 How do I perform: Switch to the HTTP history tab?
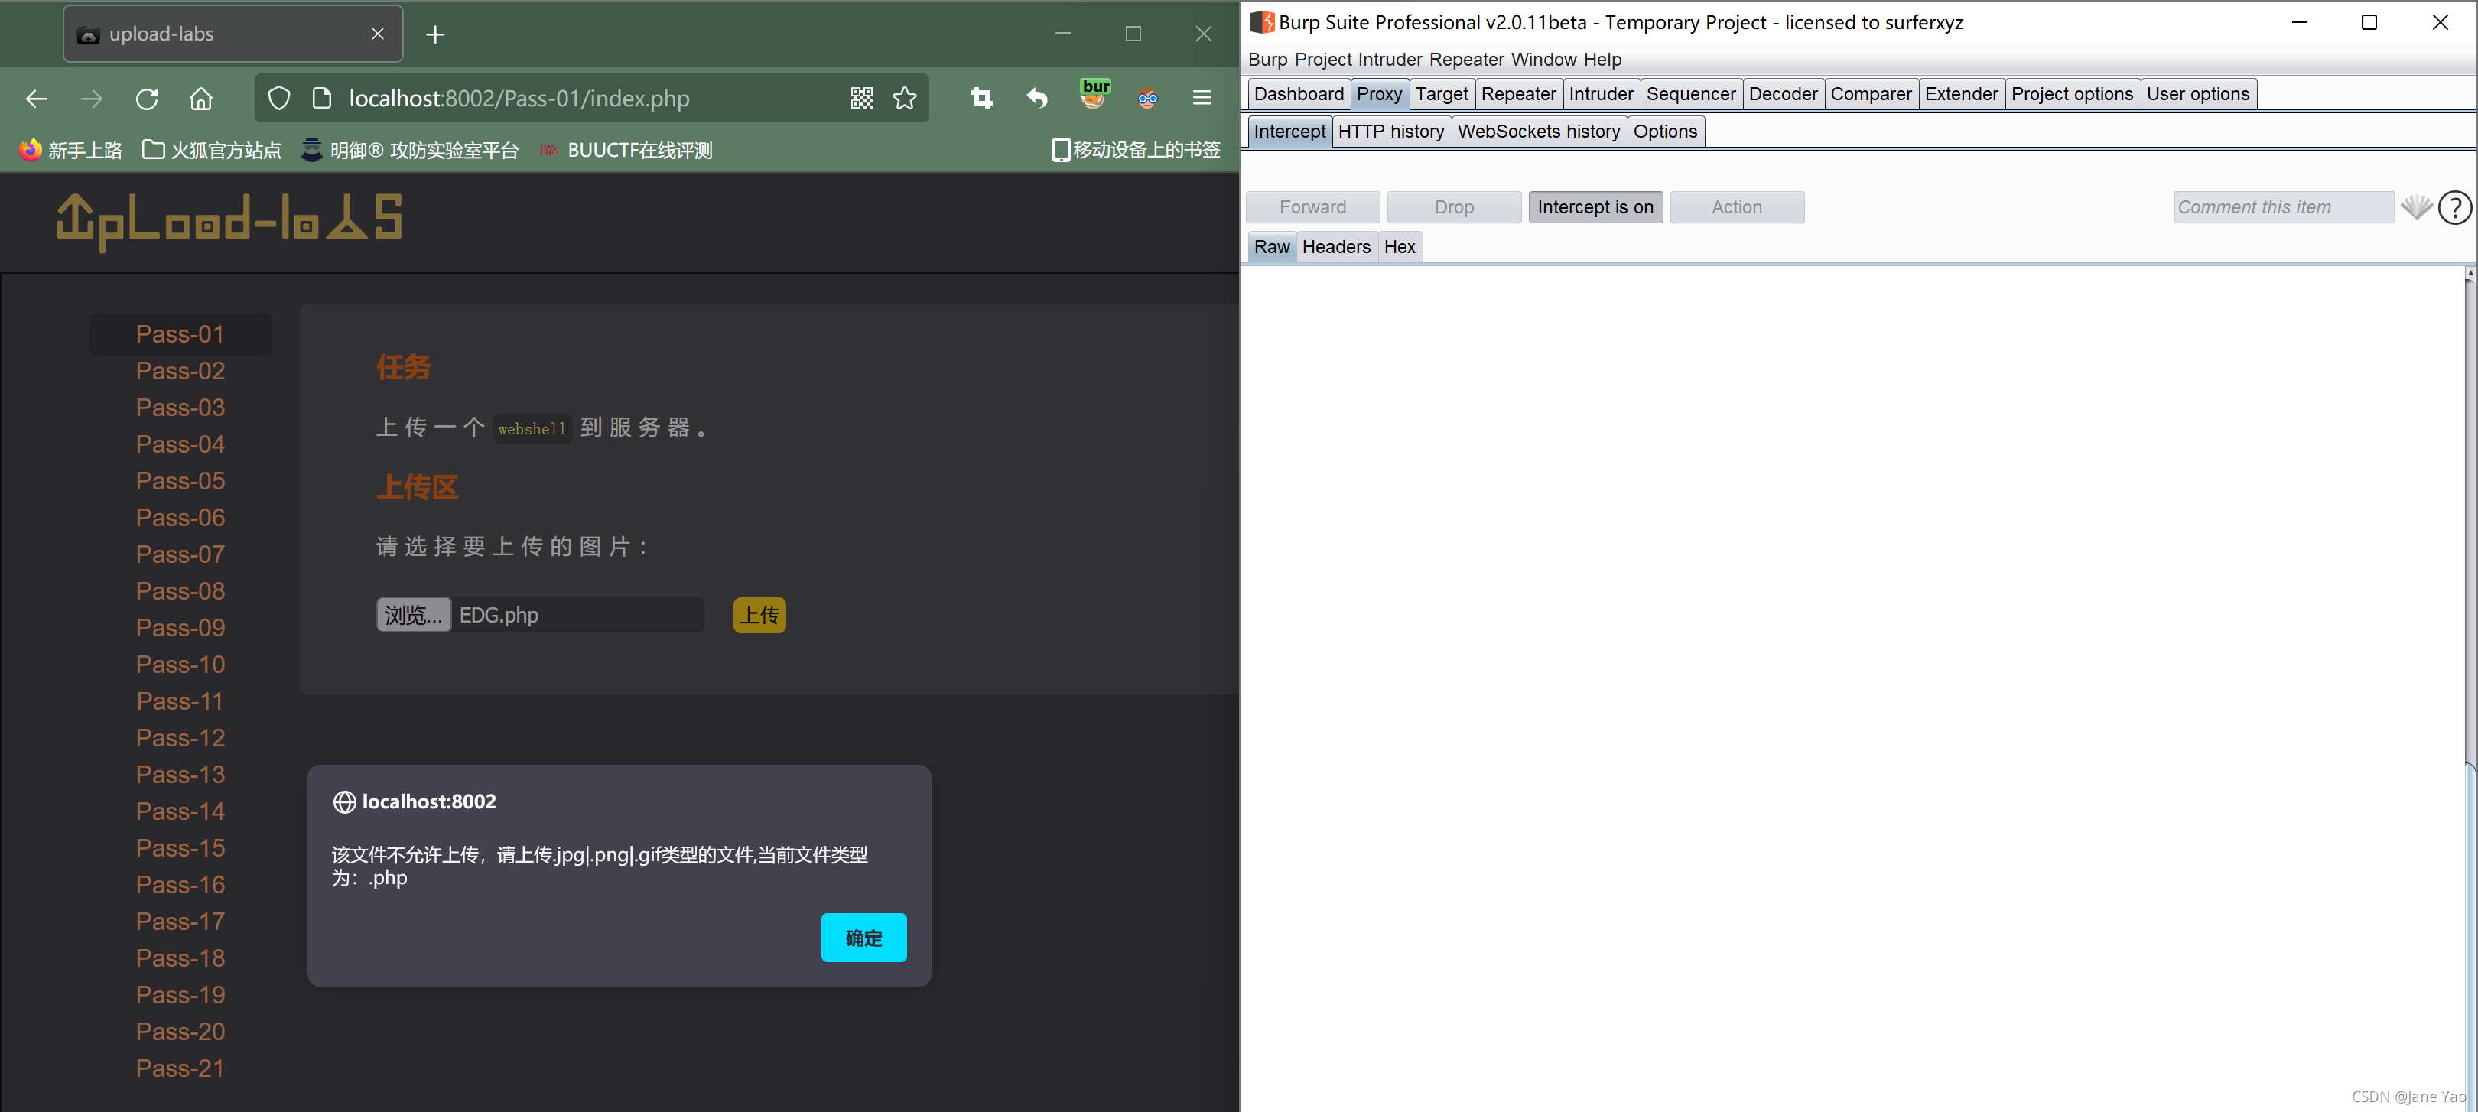[1390, 132]
